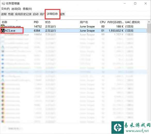Viewport: 151px width, 134px height.
Task: Open the 查看(V) menu
Action: click(x=27, y=9)
